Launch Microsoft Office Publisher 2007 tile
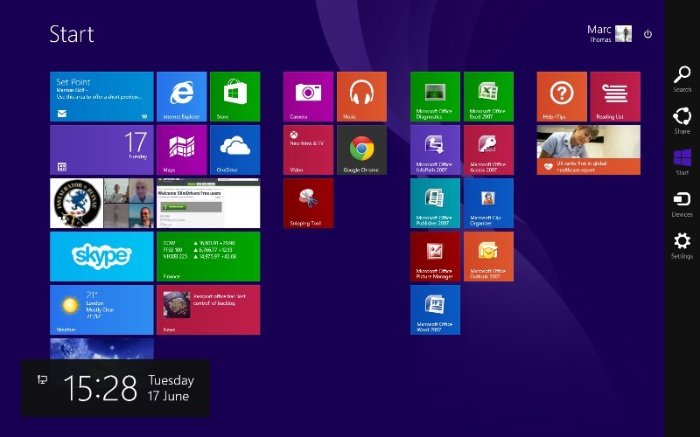This screenshot has width=700, height=437. click(x=435, y=204)
